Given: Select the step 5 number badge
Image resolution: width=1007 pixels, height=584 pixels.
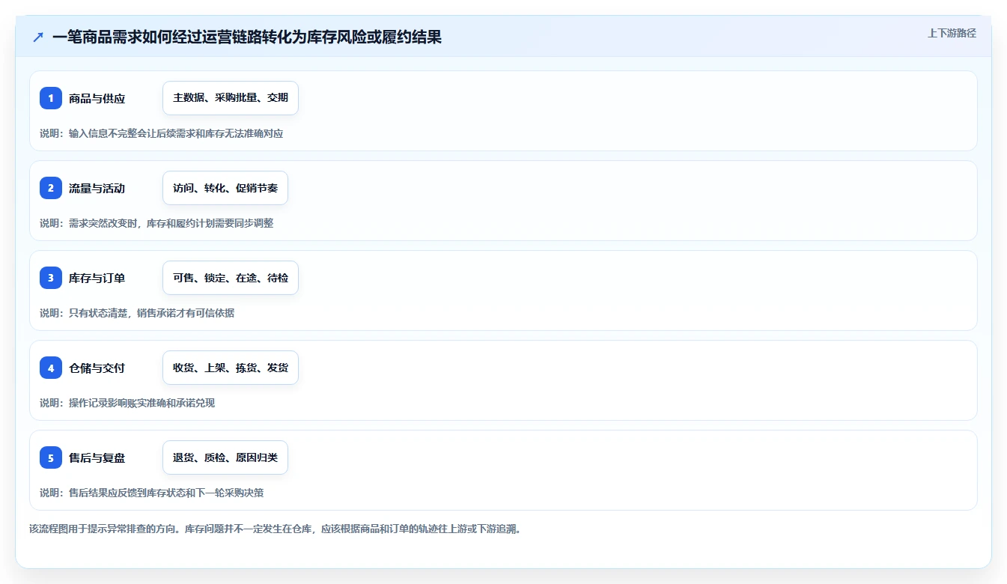Looking at the screenshot, I should (51, 457).
